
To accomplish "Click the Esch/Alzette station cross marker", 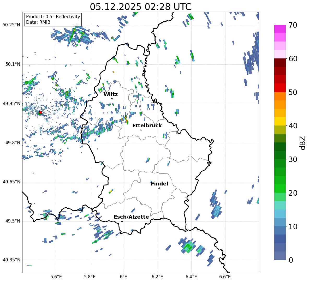I will (x=122, y=221).
